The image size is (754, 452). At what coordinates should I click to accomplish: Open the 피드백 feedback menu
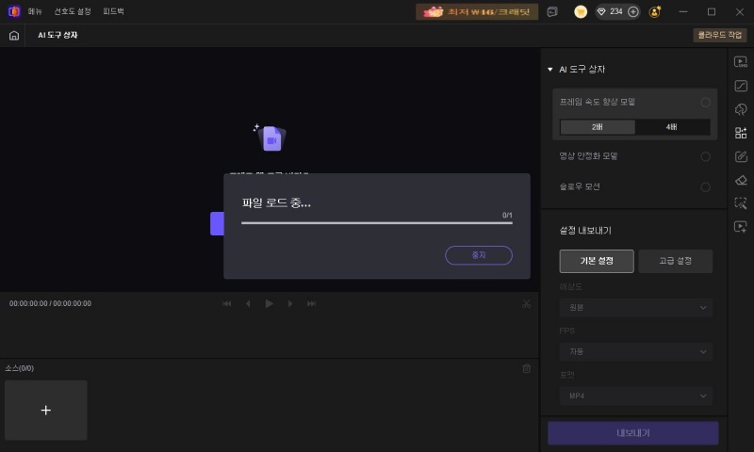coord(113,11)
